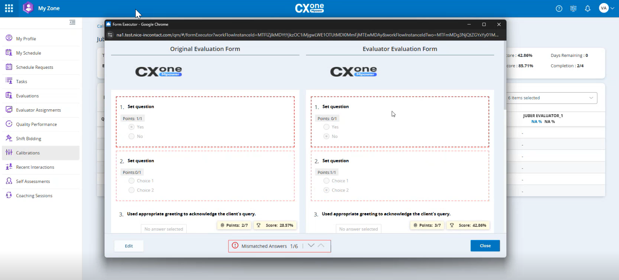Click the help question mark icon
619x280 pixels.
pos(559,9)
